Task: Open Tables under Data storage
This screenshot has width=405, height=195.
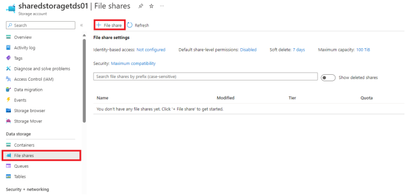Action: pos(20,177)
